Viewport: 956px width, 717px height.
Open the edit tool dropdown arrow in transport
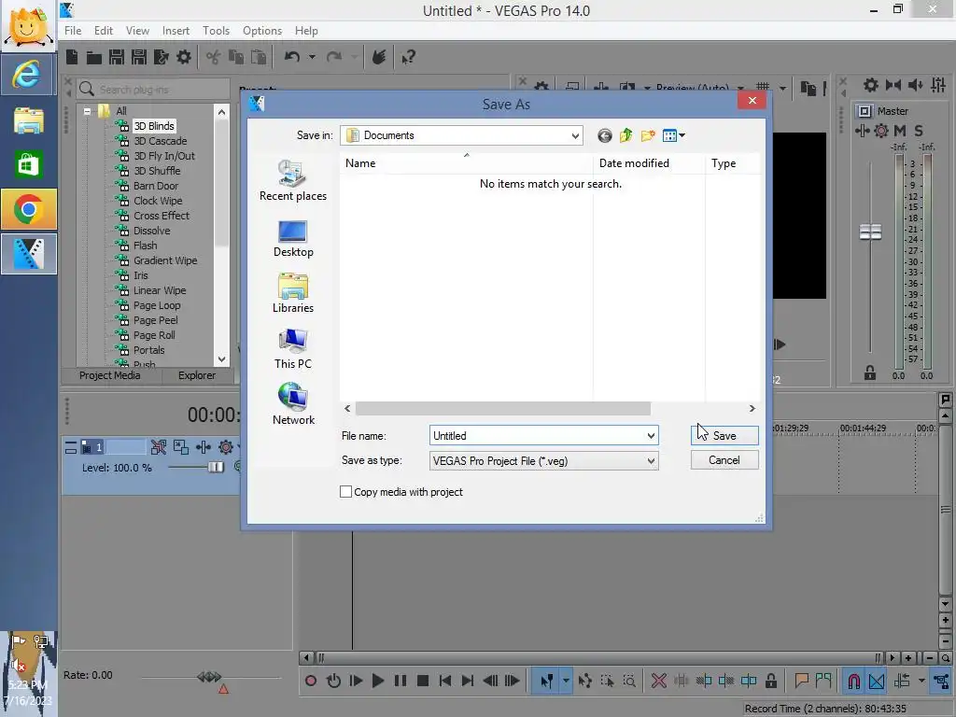(566, 681)
